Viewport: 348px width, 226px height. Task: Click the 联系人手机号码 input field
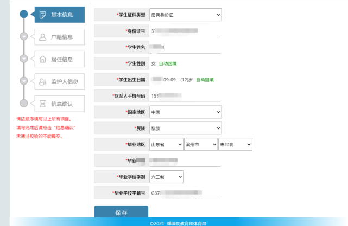tap(185, 96)
